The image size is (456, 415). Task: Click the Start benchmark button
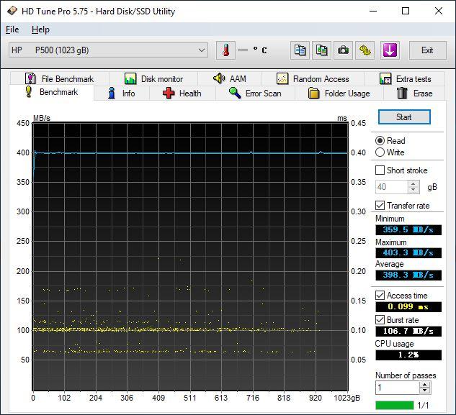click(x=404, y=117)
